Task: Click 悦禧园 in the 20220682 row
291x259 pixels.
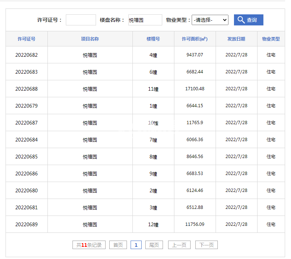Action: coord(90,55)
